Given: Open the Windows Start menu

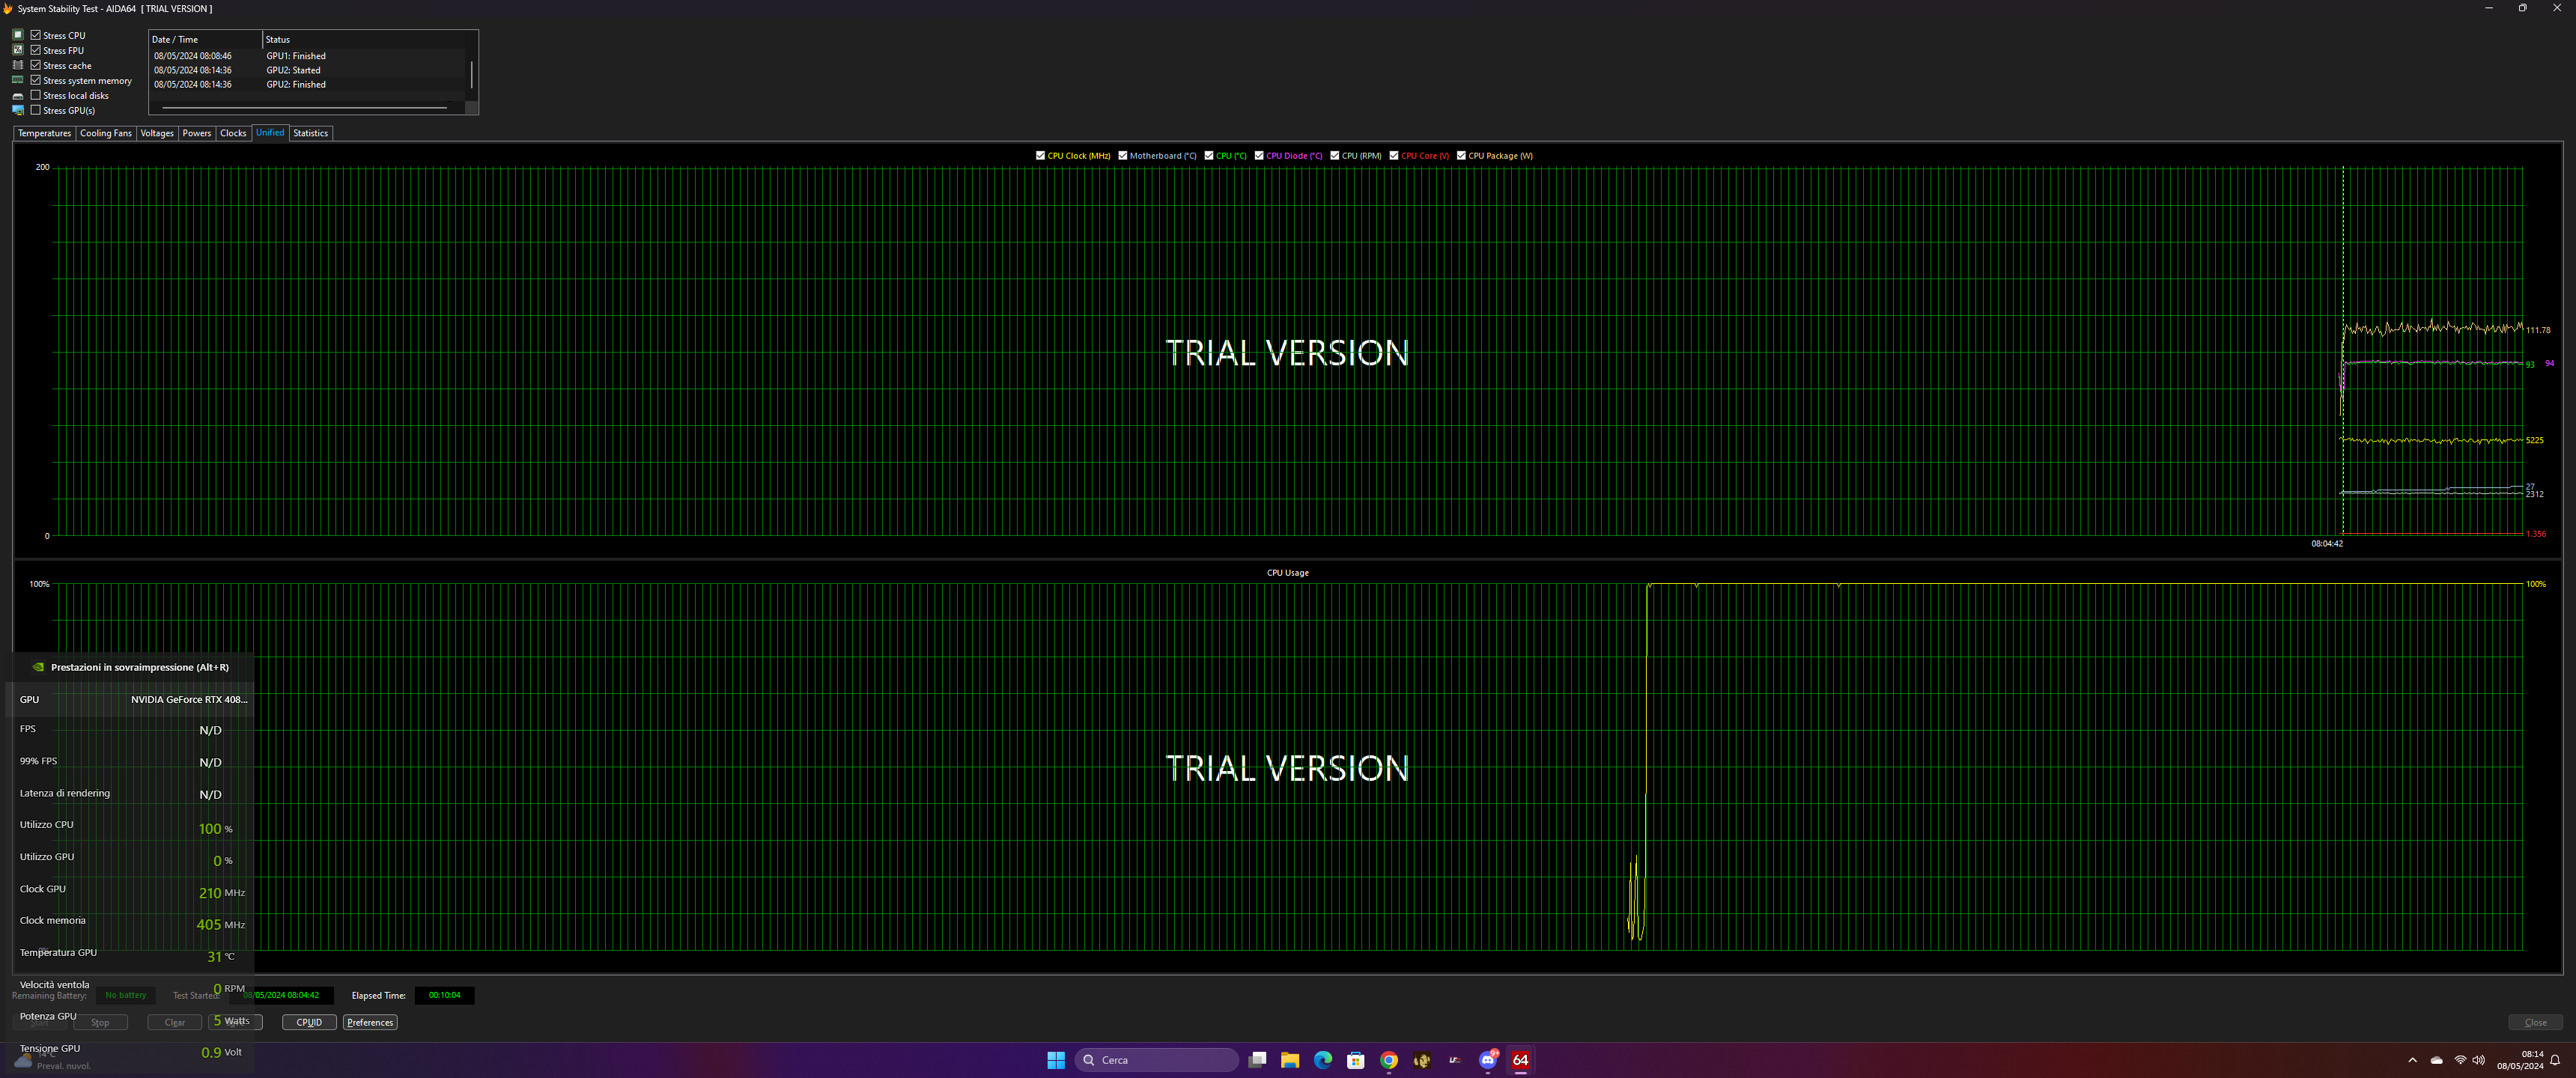Looking at the screenshot, I should coord(1056,1060).
